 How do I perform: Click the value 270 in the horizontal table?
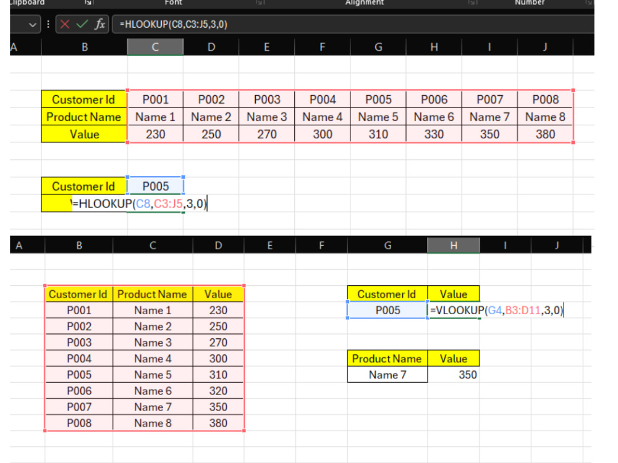(267, 134)
